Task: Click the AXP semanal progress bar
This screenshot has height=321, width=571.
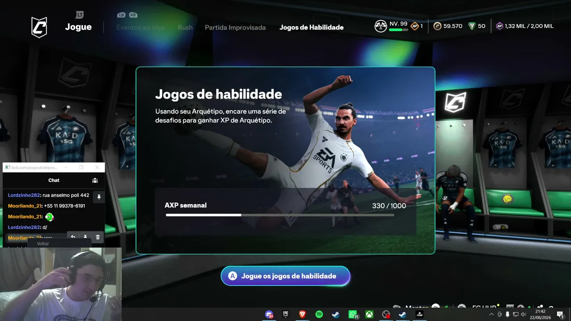Action: click(x=280, y=215)
